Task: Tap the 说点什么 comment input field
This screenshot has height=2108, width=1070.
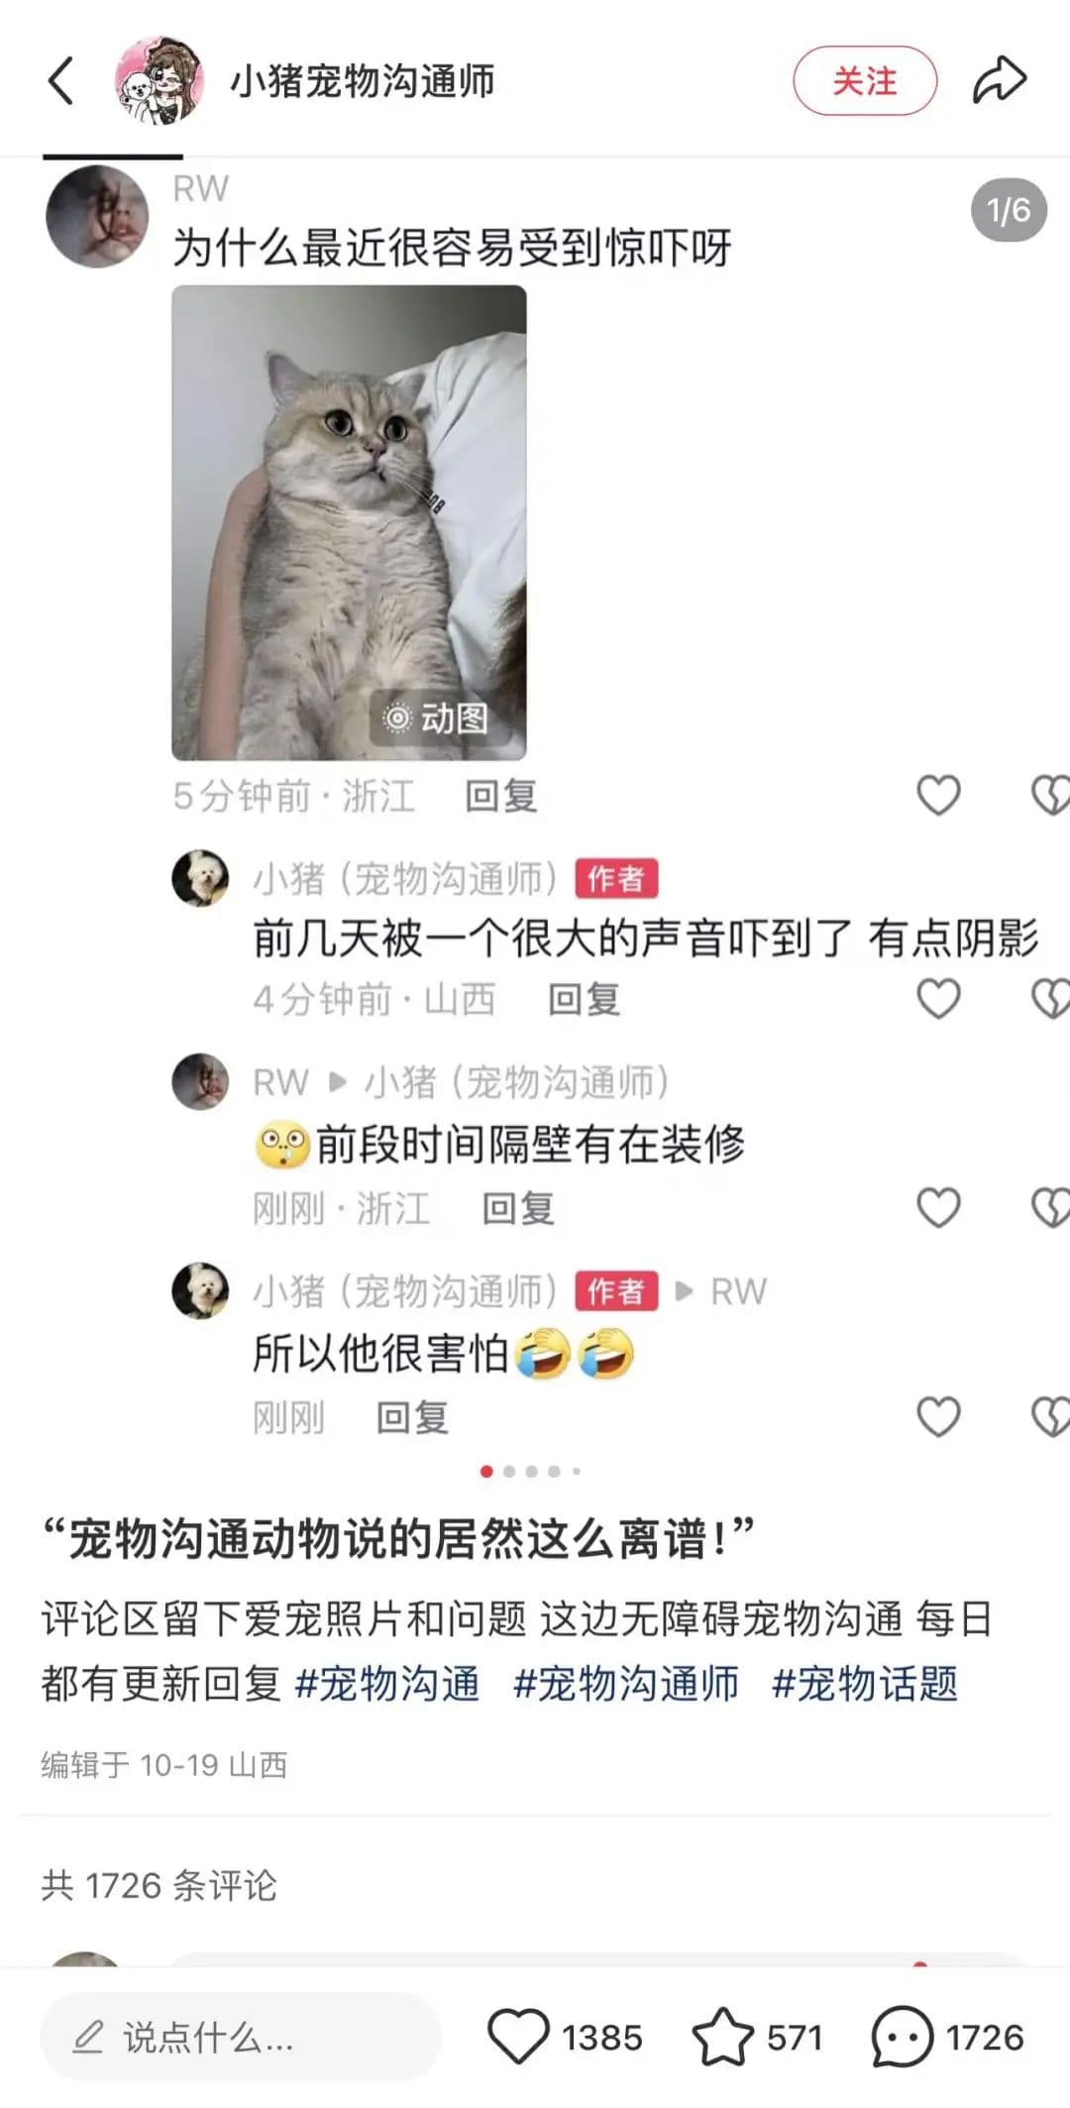Action: (241, 2037)
